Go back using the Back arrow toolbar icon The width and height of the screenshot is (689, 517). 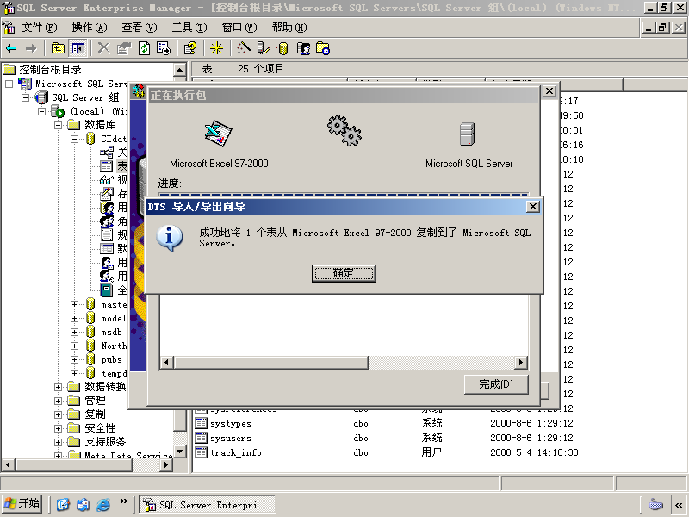pyautogui.click(x=12, y=48)
